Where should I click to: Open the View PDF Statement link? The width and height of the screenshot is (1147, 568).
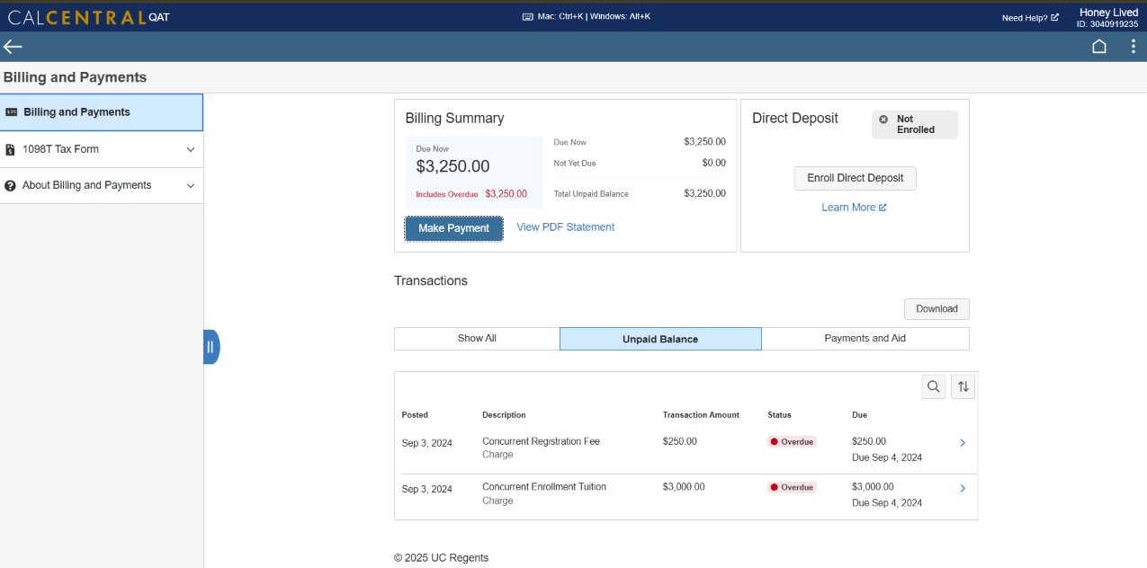pyautogui.click(x=565, y=227)
